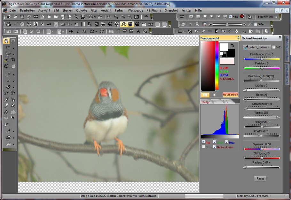Toggle the Rot histogram channel checkbox
This screenshot has width=291, height=200.
(203, 142)
